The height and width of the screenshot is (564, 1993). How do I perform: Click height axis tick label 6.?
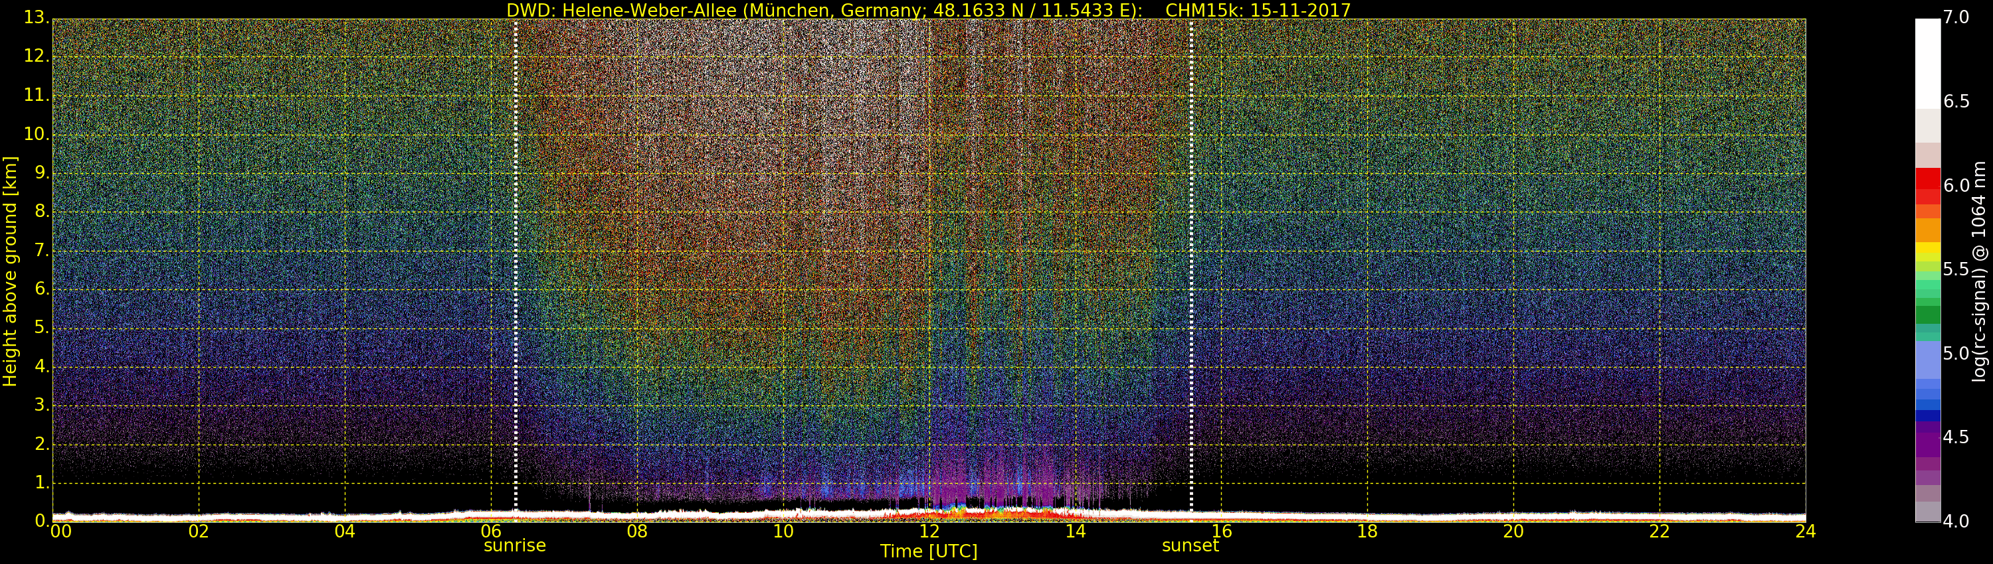point(42,289)
